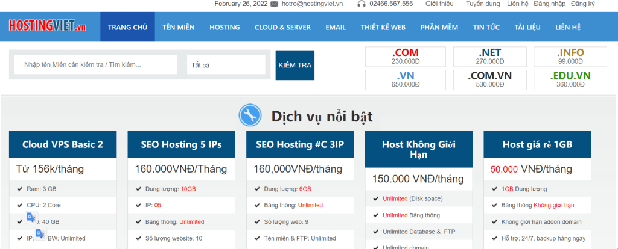Click the wrench icon beside Dịch vụ nổi bật

pyautogui.click(x=250, y=115)
